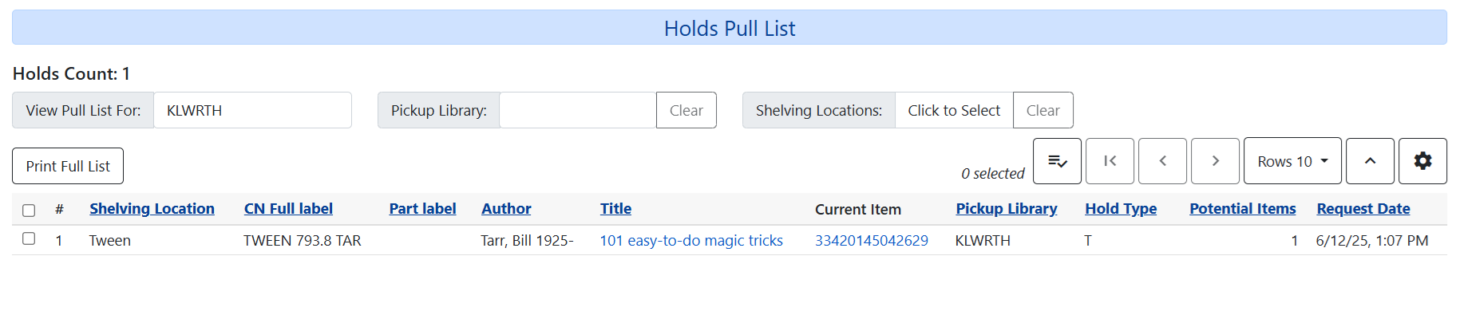This screenshot has width=1460, height=319.
Task: Go to previous page of holds
Action: pos(1162,161)
